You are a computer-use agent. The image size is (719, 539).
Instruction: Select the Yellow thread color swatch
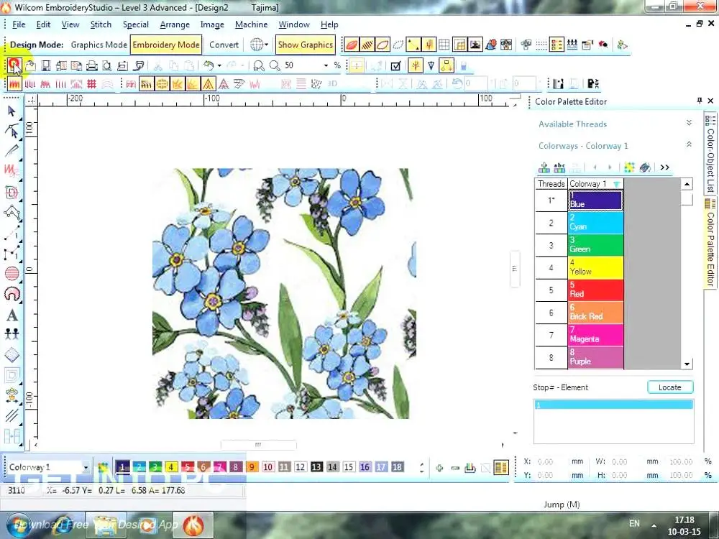tap(596, 268)
